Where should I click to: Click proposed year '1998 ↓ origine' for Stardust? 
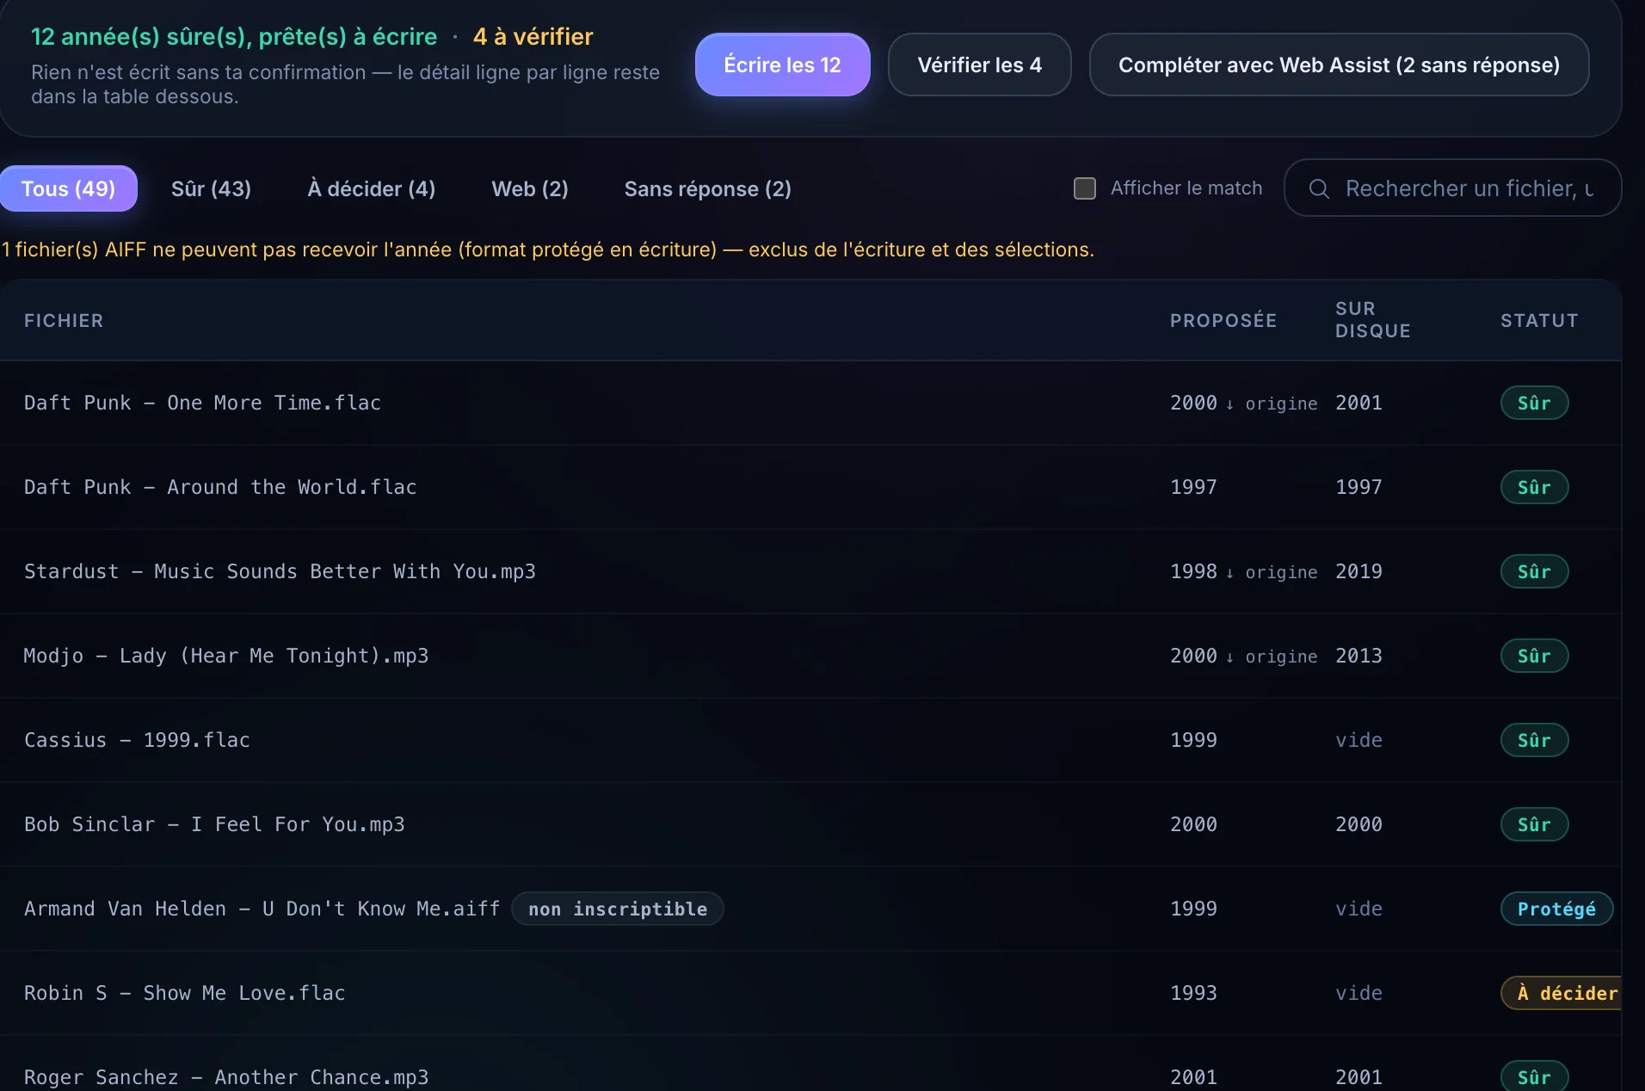coord(1243,571)
